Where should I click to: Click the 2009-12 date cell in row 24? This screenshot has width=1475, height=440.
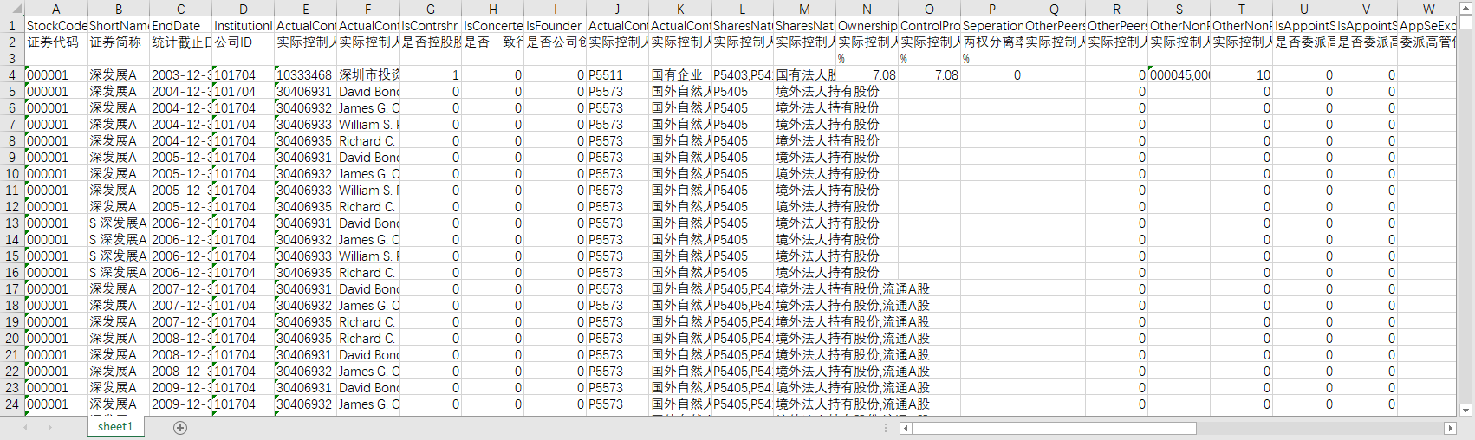[181, 404]
